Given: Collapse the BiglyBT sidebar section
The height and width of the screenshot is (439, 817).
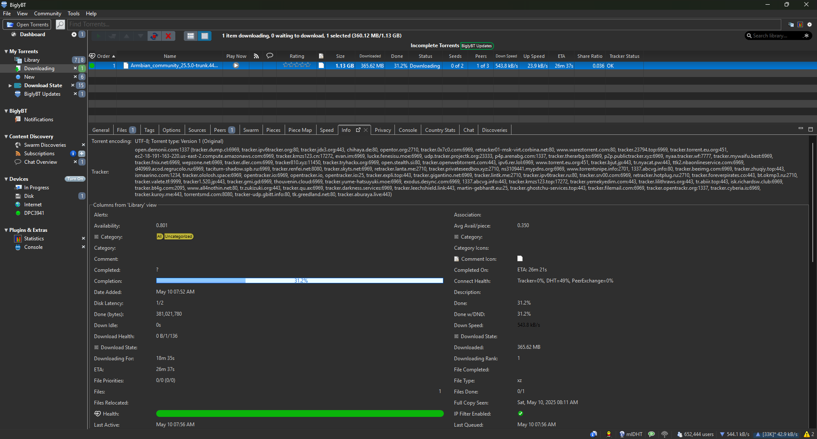Looking at the screenshot, I should coord(6,111).
